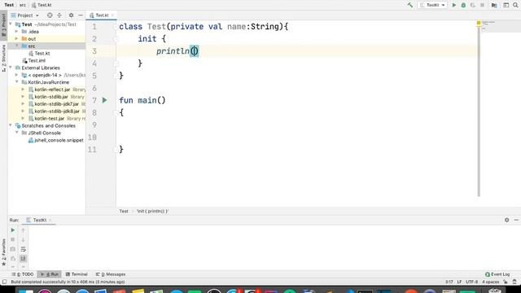Toggle the Project side tool window tab
The width and height of the screenshot is (521, 293).
pyautogui.click(x=3, y=25)
